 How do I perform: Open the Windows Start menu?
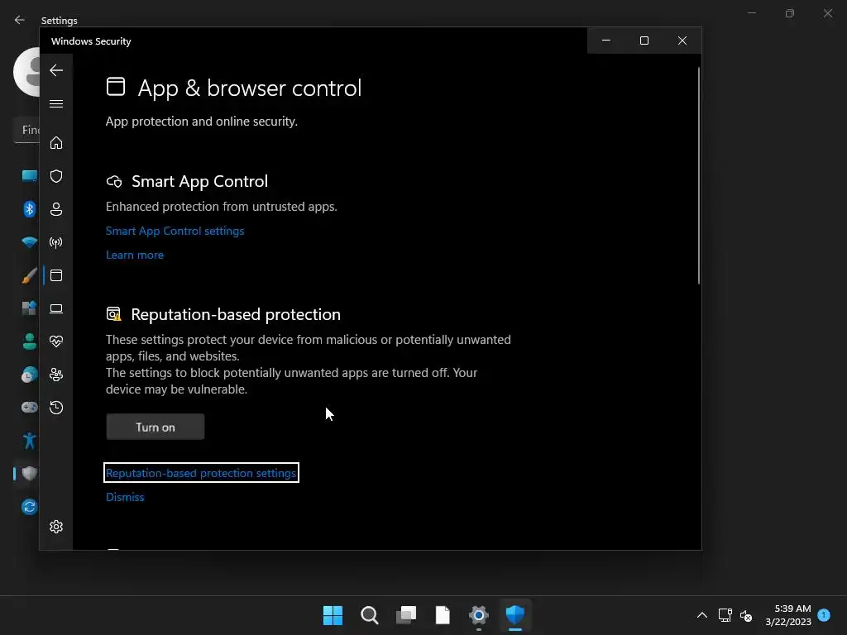coord(333,615)
